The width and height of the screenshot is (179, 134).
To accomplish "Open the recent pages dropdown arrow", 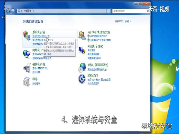I will point(16,11).
